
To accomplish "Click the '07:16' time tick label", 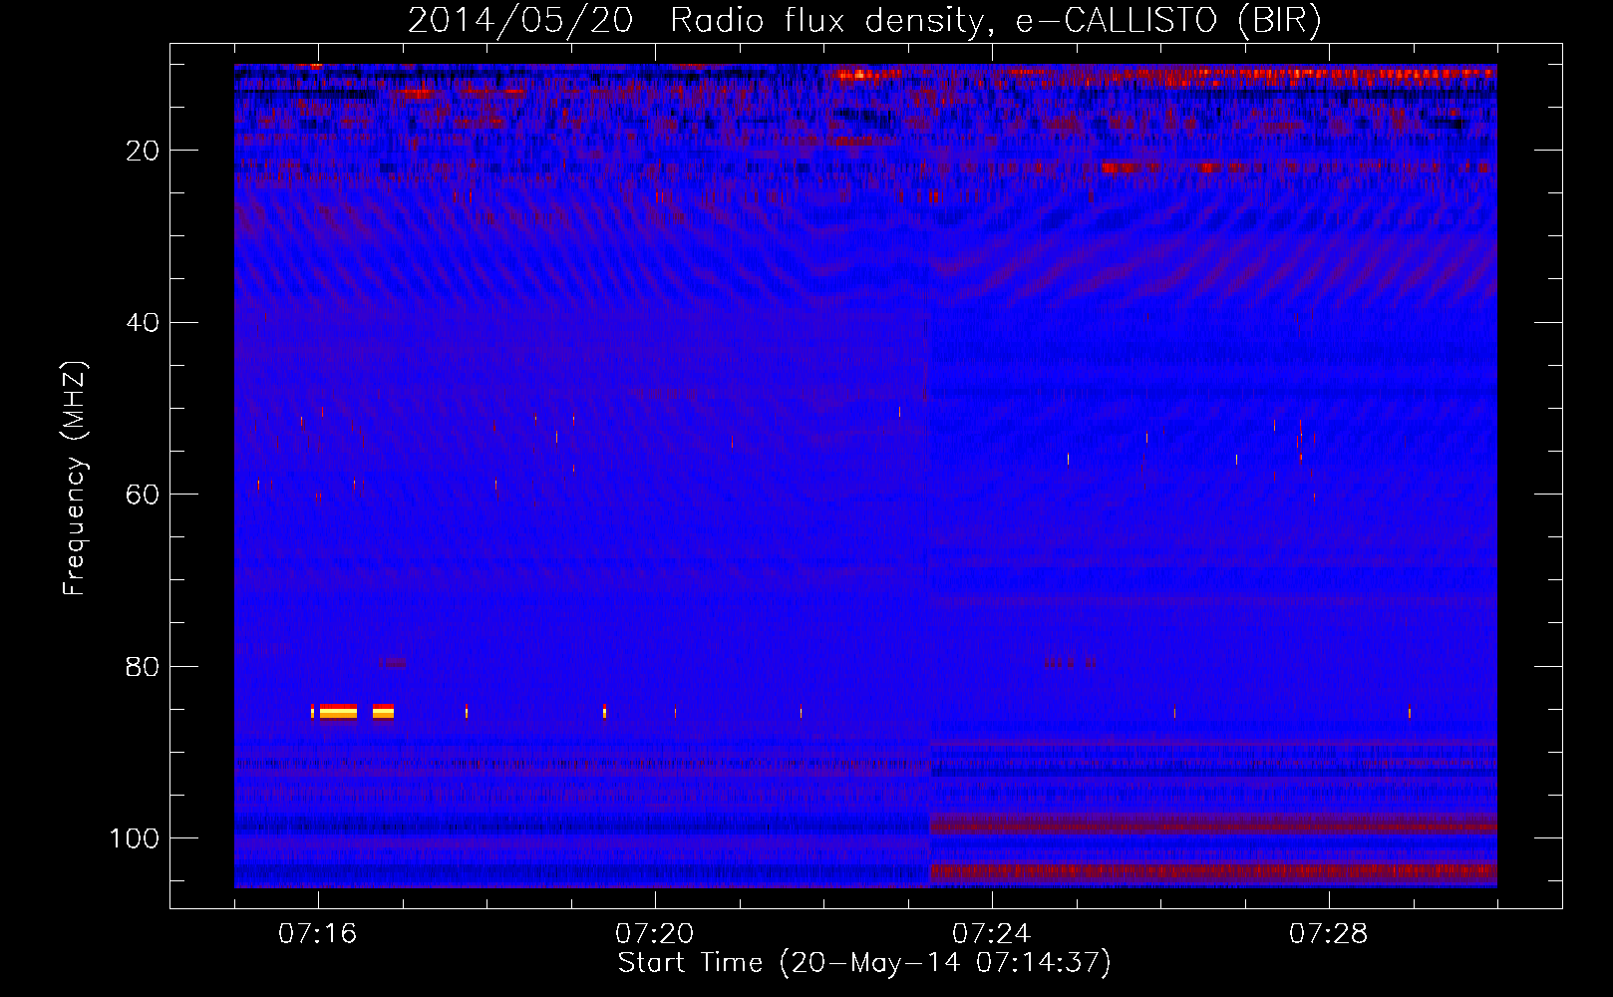I will coord(317,934).
